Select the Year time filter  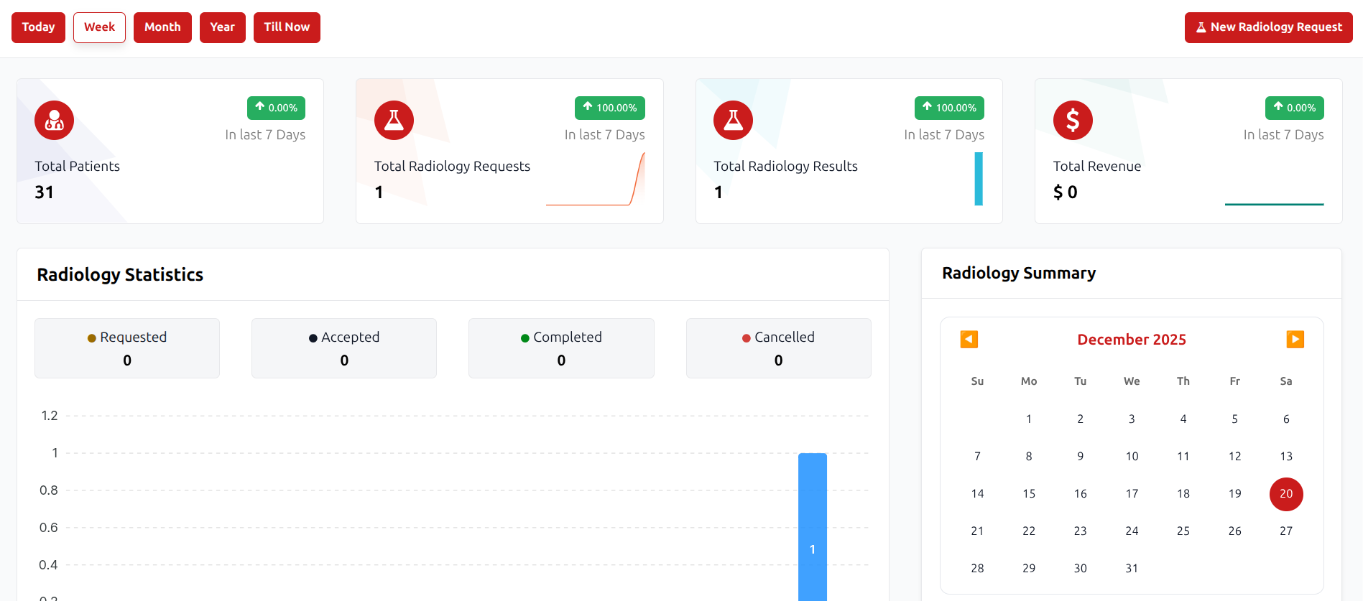(222, 27)
